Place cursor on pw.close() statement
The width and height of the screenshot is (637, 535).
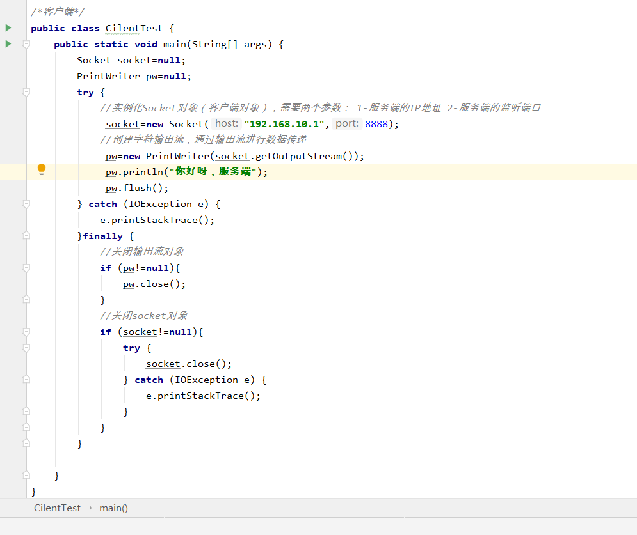[x=154, y=284]
